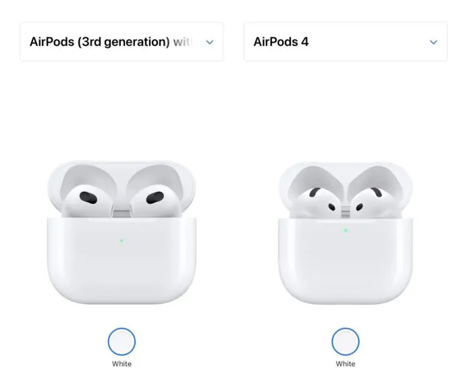The height and width of the screenshot is (379, 459).
Task: Click "White" label under AirPods 3rd generation
Action: [122, 364]
